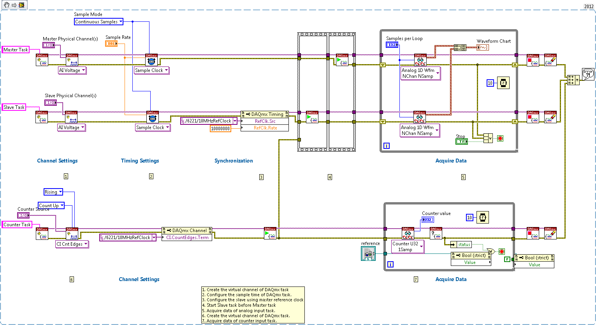This screenshot has width=596, height=325.
Task: Click the DAQmx Stop Task red square icon
Action: [533, 59]
